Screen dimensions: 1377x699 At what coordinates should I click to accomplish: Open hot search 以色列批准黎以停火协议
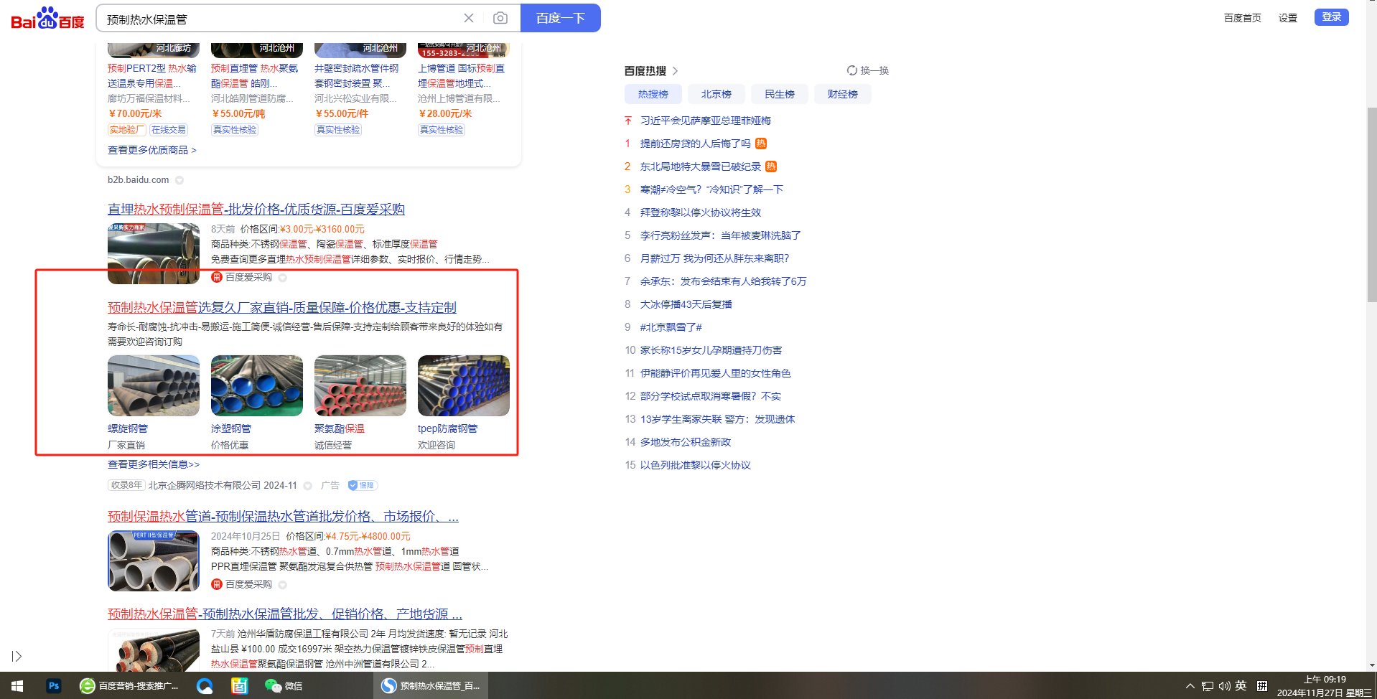click(696, 465)
